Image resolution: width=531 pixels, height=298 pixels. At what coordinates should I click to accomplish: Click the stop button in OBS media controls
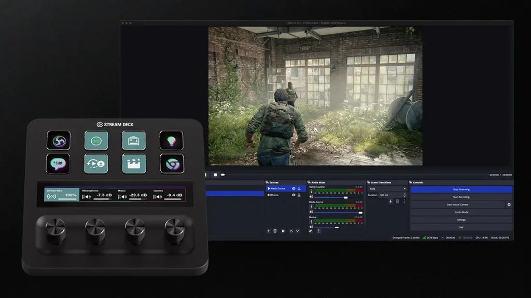point(215,175)
